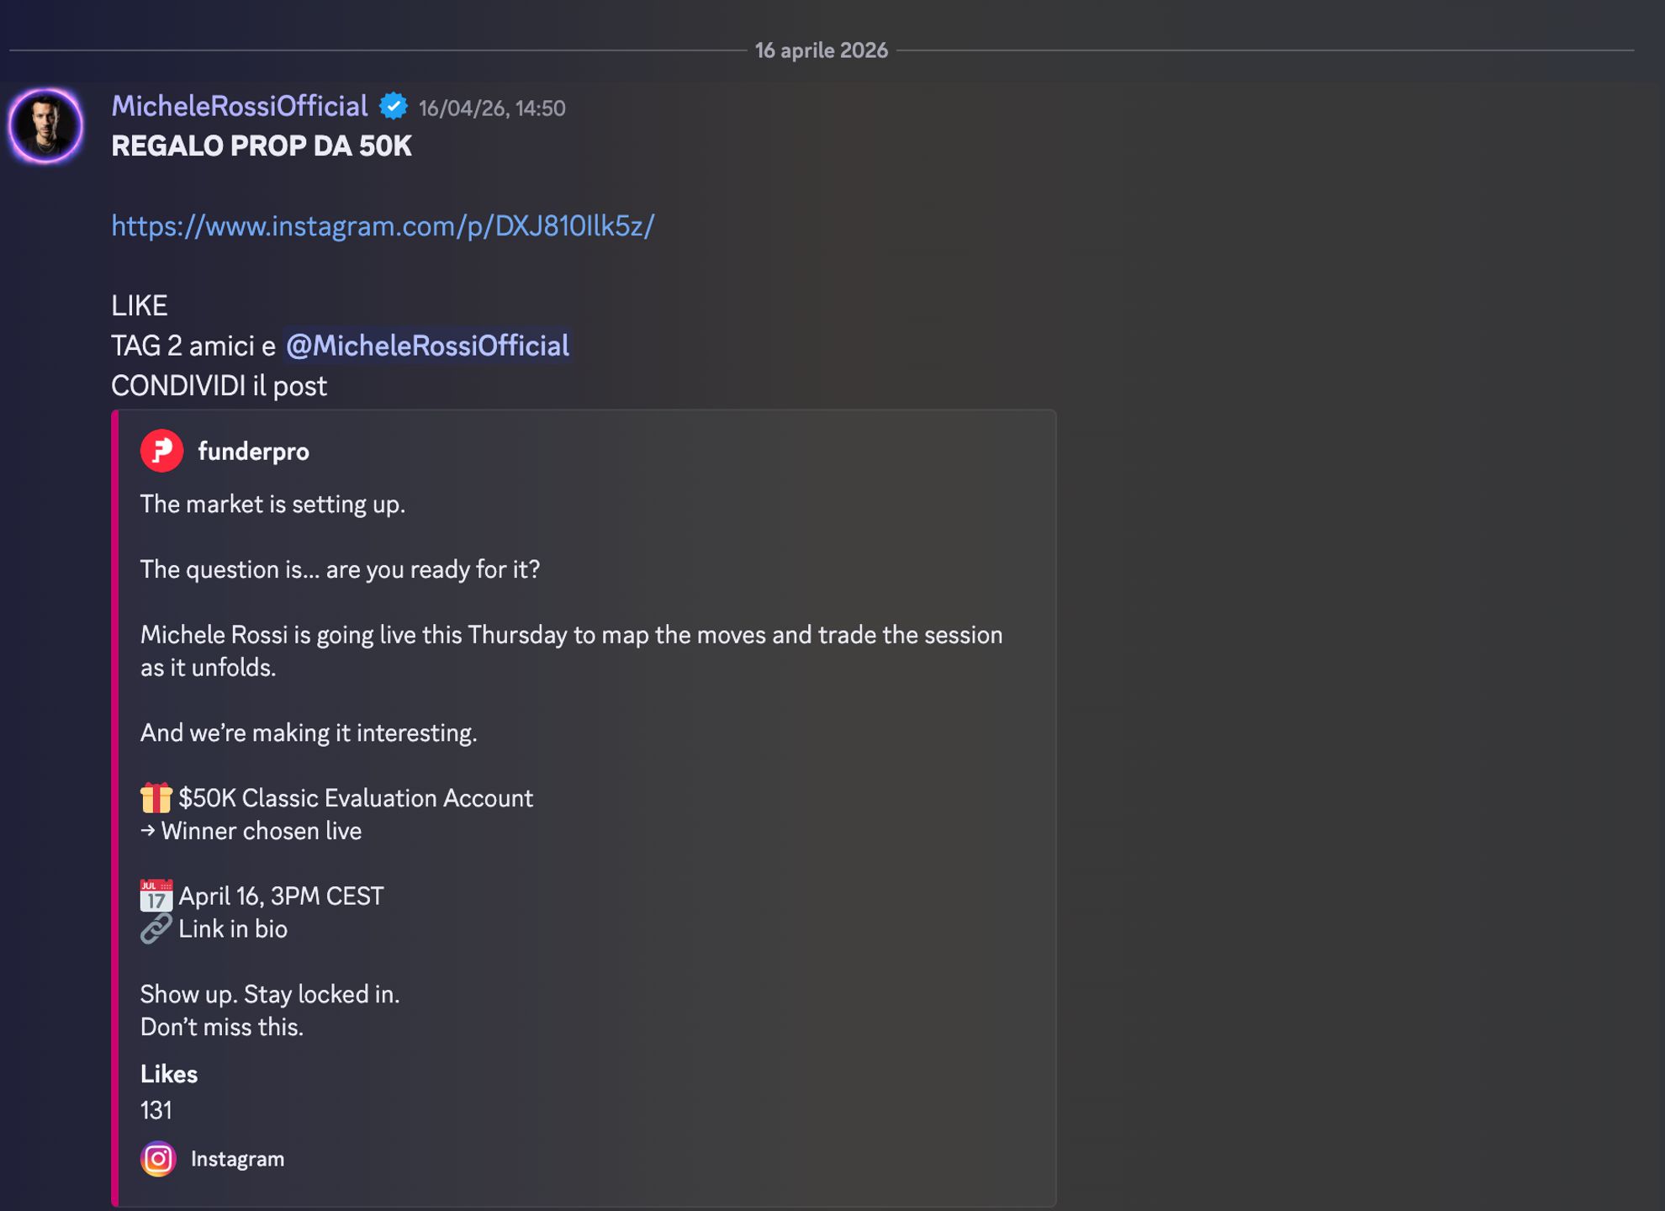Click the "CONDIVIDI il post" line
1665x1211 pixels.
(219, 386)
